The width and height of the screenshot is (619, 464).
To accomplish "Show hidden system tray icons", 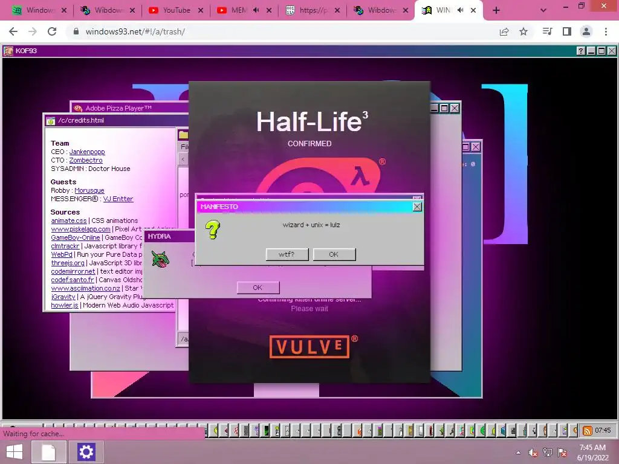I will coord(518,453).
